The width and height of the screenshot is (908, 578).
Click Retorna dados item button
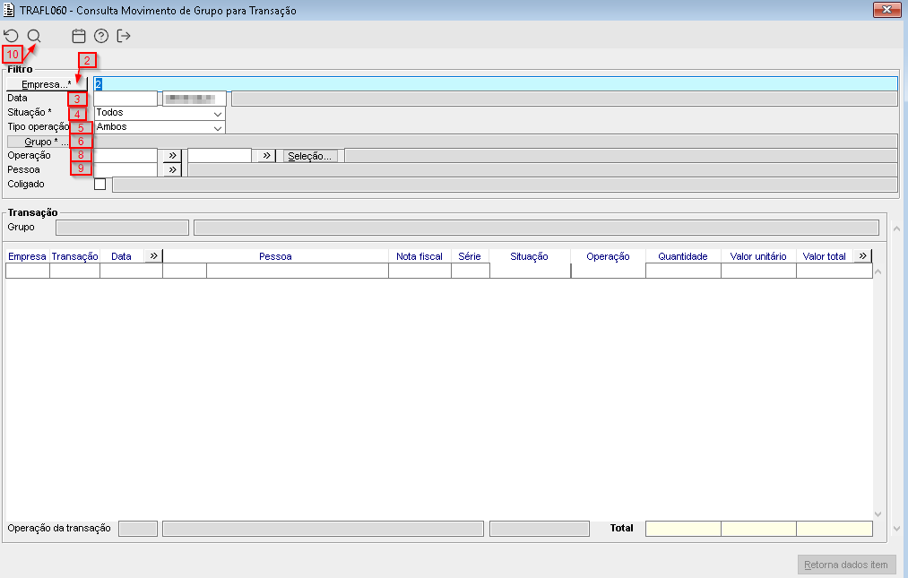(846, 565)
